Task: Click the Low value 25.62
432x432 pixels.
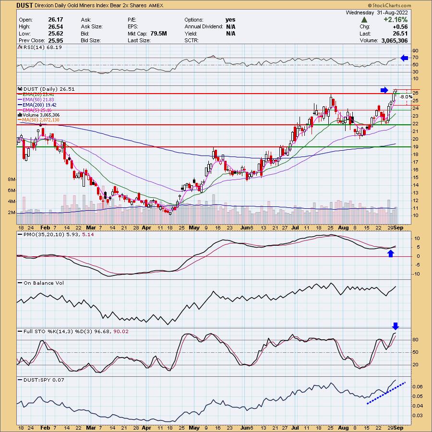Action: [x=55, y=33]
